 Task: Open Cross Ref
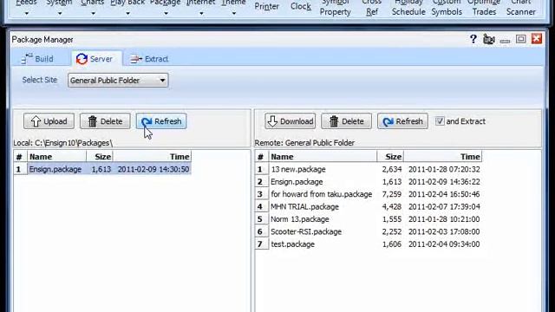[372, 8]
